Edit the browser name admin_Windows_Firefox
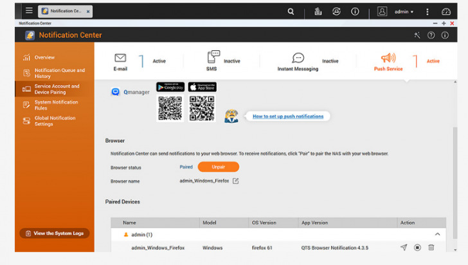The image size is (468, 265). click(x=235, y=181)
